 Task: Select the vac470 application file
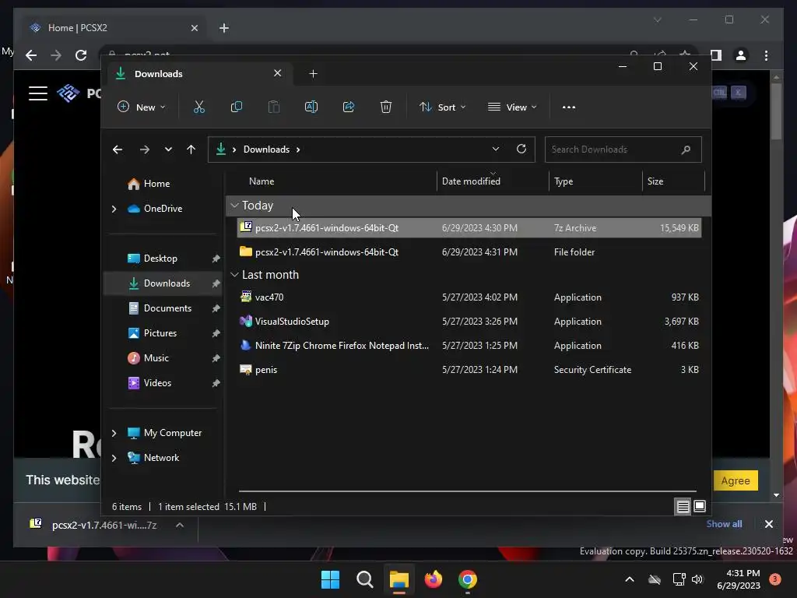click(x=469, y=297)
